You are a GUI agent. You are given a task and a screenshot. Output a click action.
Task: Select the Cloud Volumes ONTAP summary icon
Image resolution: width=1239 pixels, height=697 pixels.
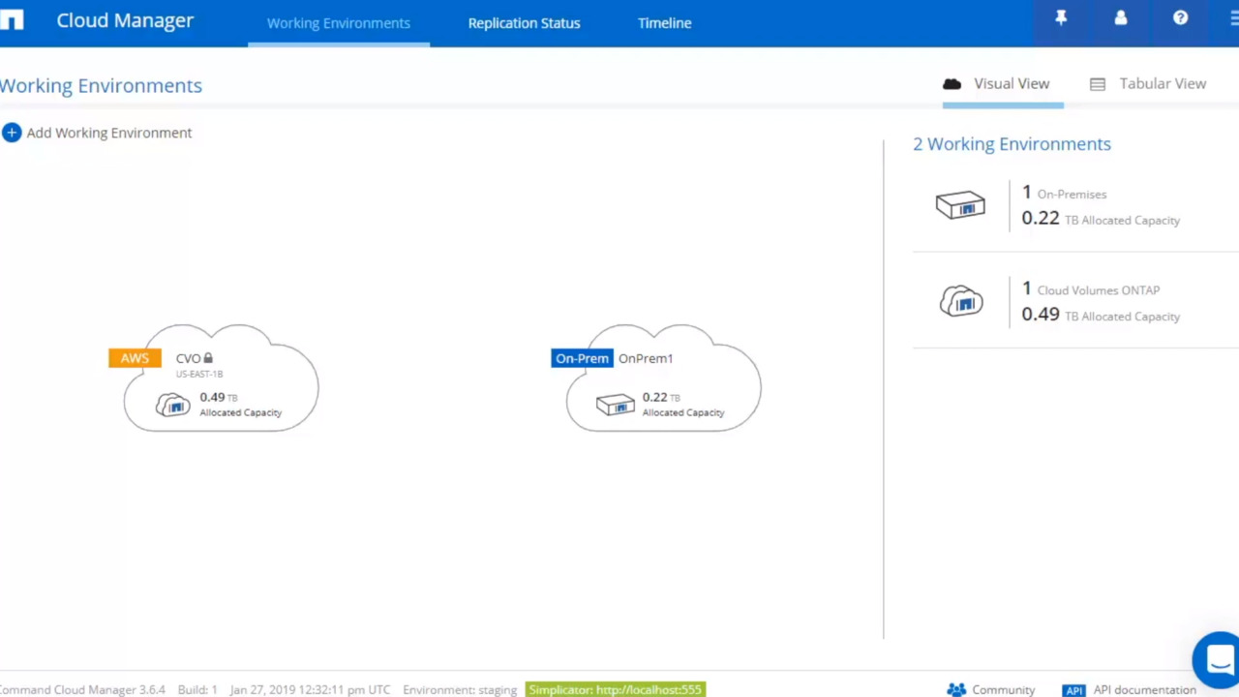960,301
